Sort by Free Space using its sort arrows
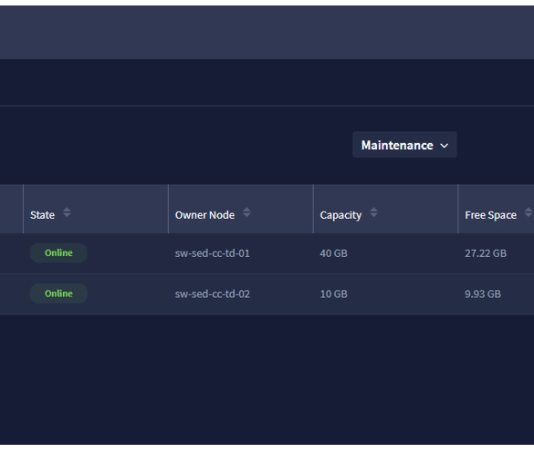The height and width of the screenshot is (453, 534). 529,212
